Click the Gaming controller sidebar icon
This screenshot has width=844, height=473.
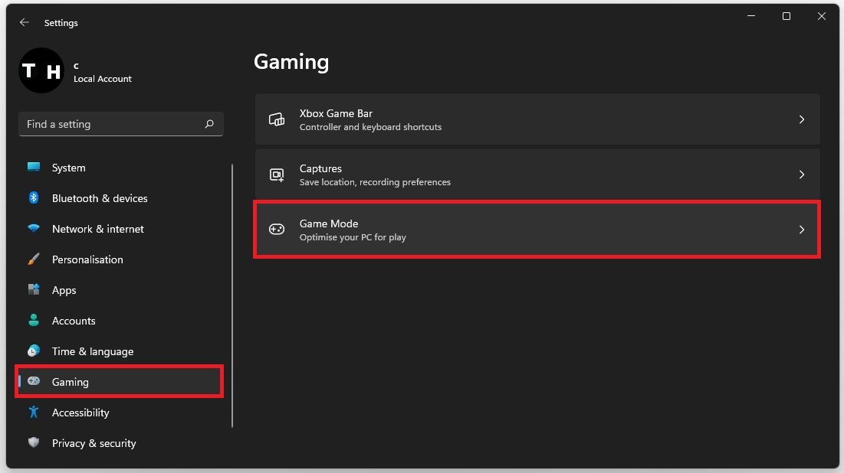pyautogui.click(x=34, y=381)
